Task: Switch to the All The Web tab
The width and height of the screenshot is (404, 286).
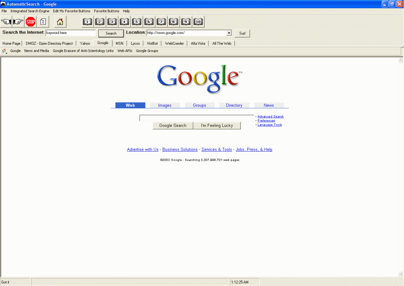Action: tap(222, 44)
